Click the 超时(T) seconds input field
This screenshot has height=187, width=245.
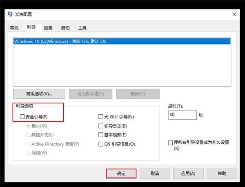pyautogui.click(x=181, y=115)
